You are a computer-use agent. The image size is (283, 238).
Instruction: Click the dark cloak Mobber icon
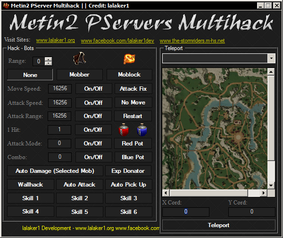80,58
